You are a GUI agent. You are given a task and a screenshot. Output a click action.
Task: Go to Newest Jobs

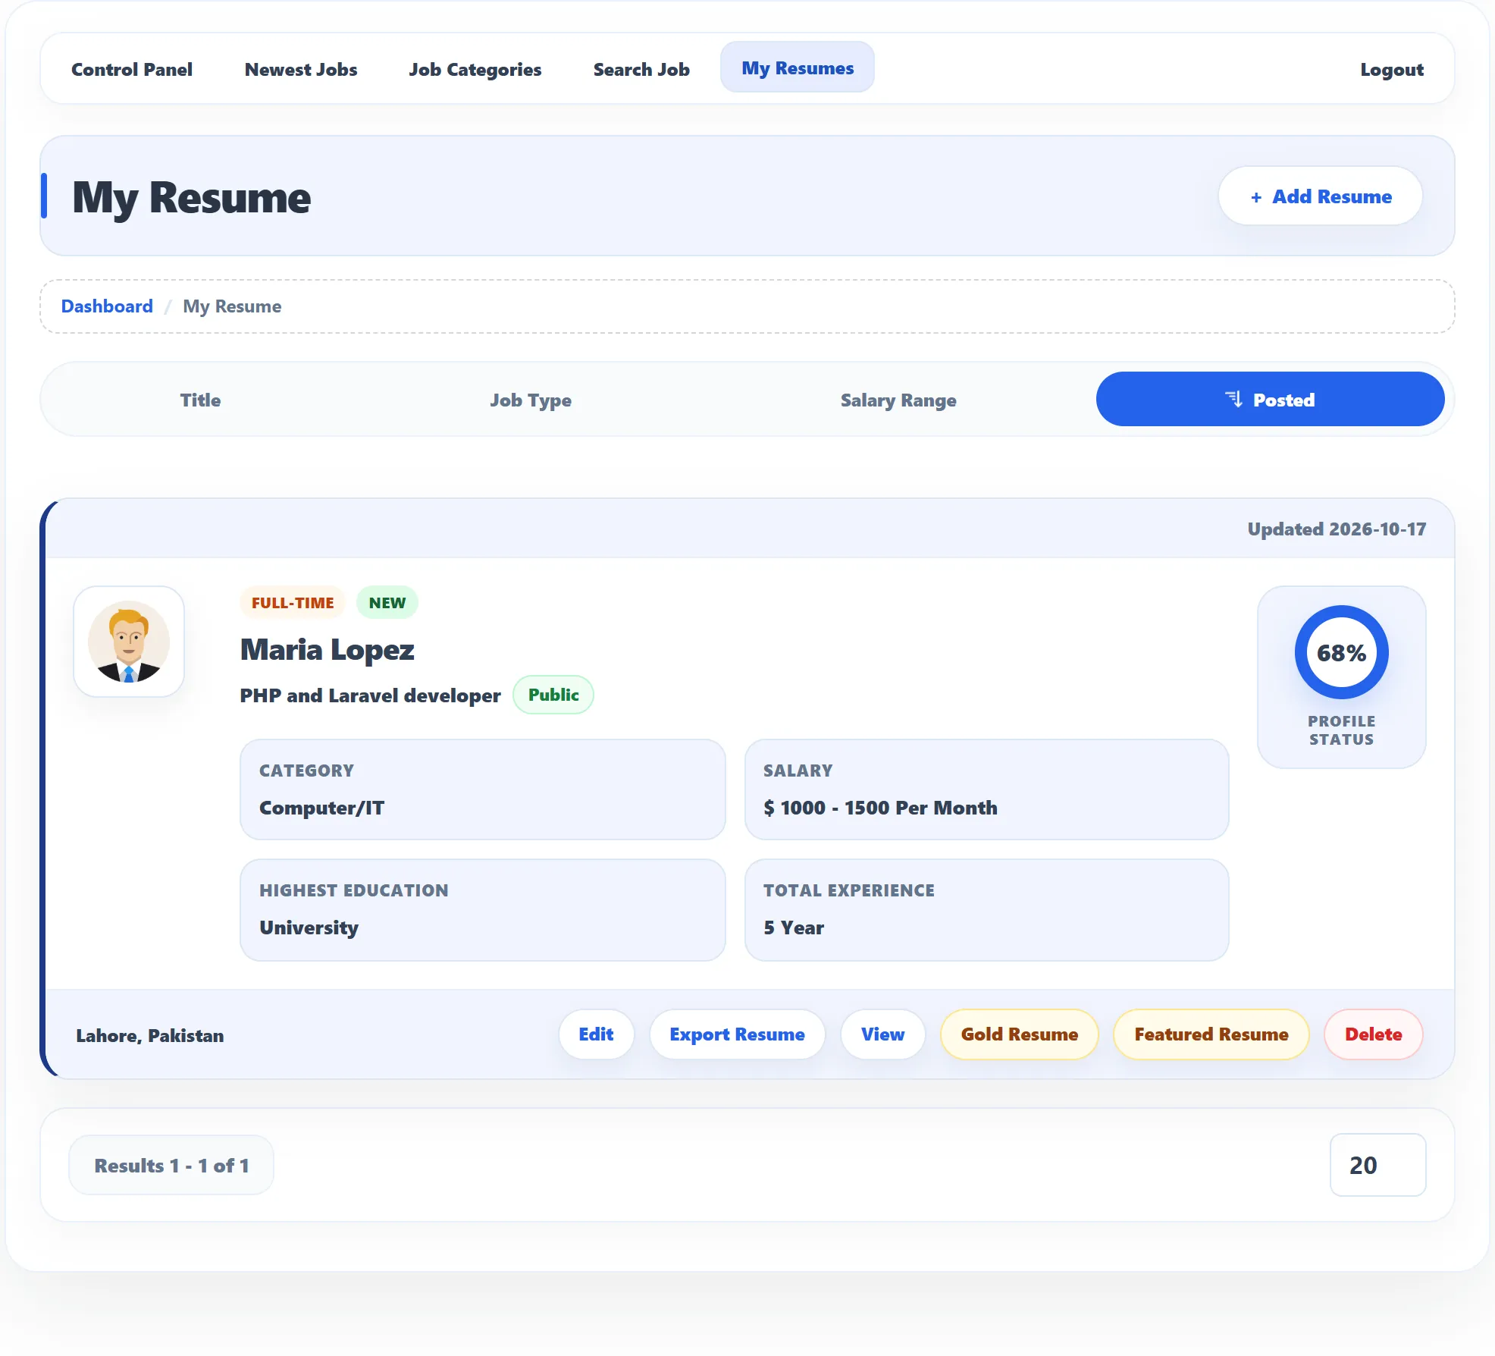301,69
